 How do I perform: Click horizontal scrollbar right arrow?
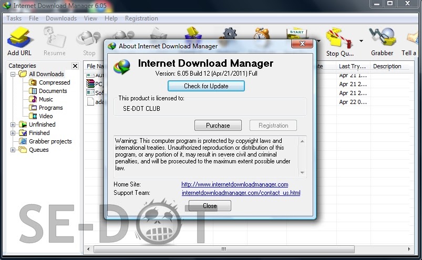click(x=409, y=249)
